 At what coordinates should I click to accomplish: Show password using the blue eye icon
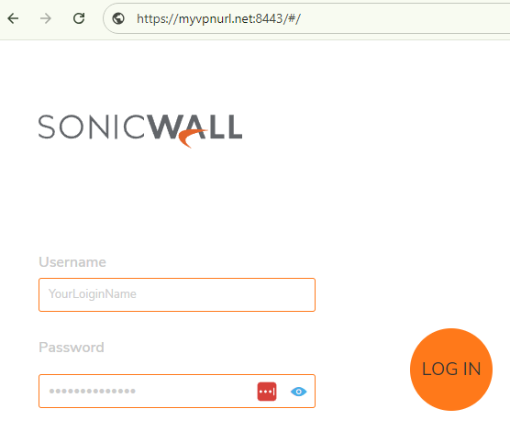pyautogui.click(x=298, y=392)
